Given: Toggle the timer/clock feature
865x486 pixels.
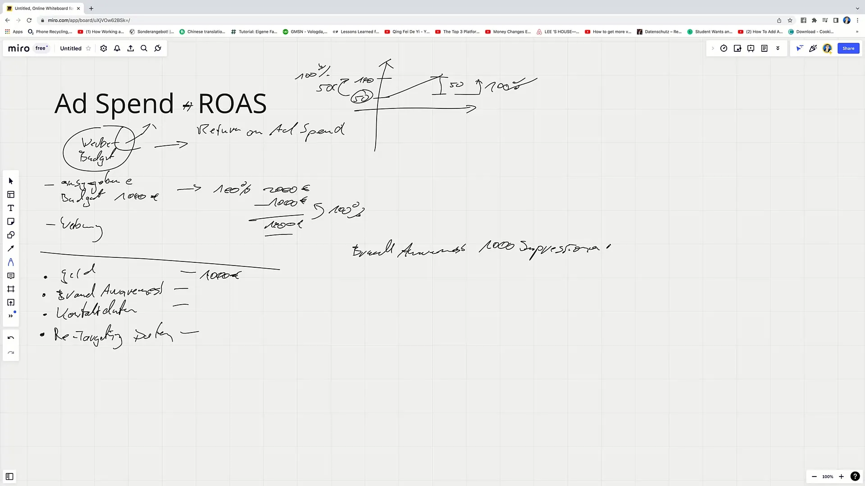Looking at the screenshot, I should pyautogui.click(x=724, y=48).
